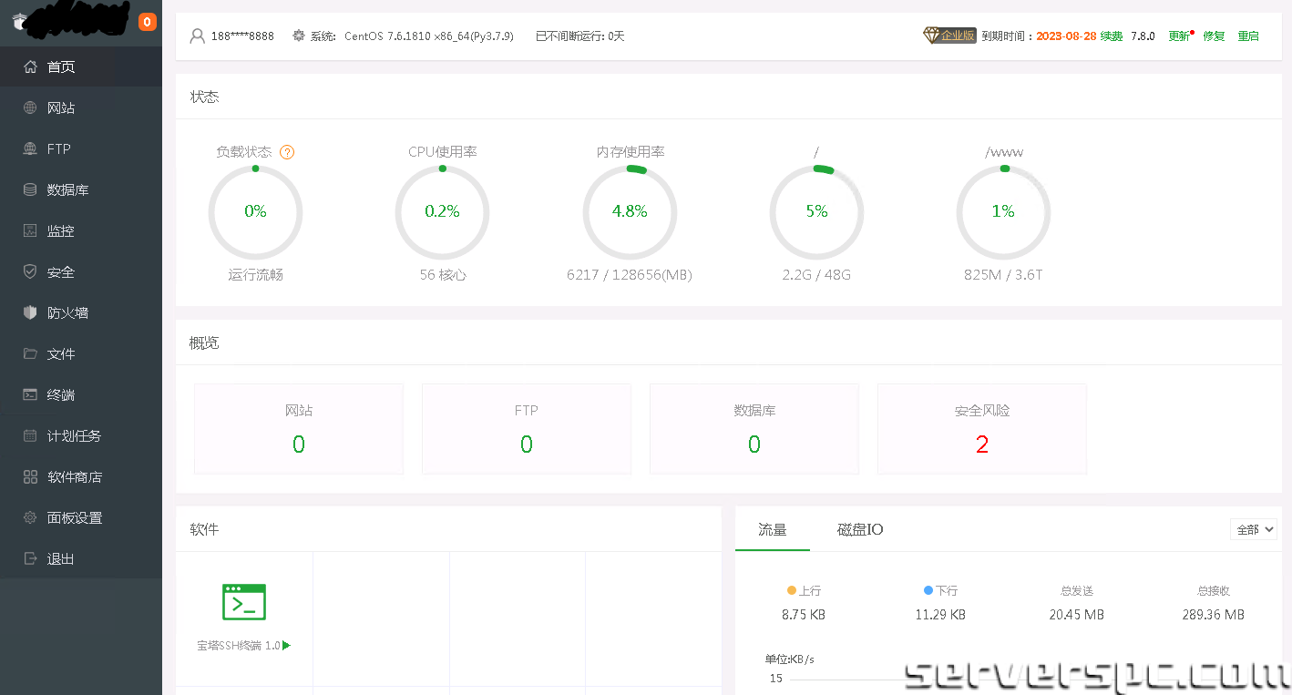Image resolution: width=1292 pixels, height=695 pixels.
Task: Open the database icon in sidebar
Action: point(30,190)
